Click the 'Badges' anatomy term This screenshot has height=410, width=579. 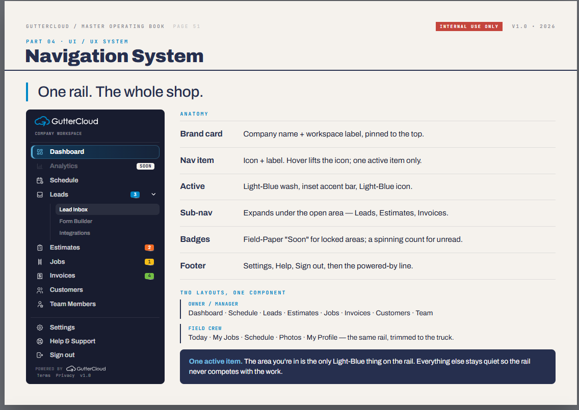tap(195, 239)
